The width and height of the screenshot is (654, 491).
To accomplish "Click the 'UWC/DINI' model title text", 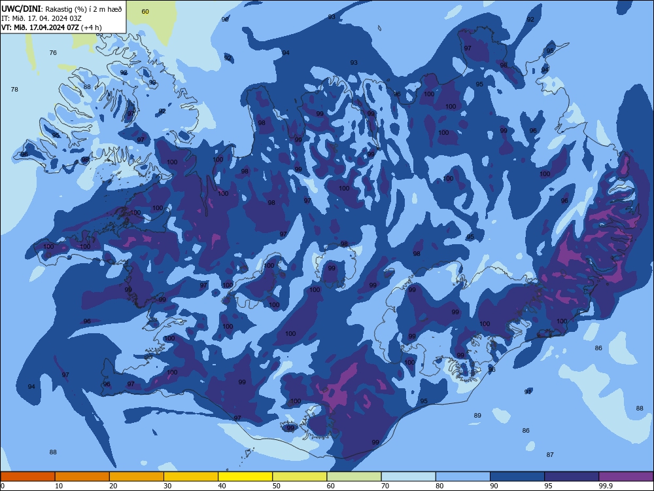I will pos(21,9).
